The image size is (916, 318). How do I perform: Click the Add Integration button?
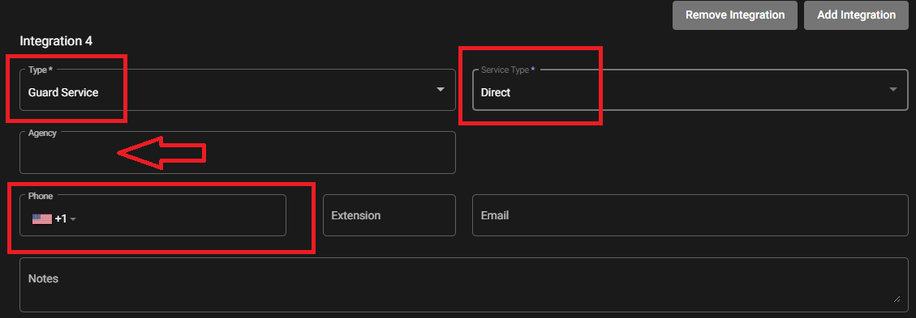(x=857, y=15)
